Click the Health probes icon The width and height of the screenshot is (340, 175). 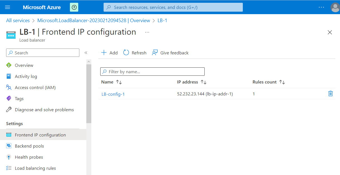coord(9,157)
